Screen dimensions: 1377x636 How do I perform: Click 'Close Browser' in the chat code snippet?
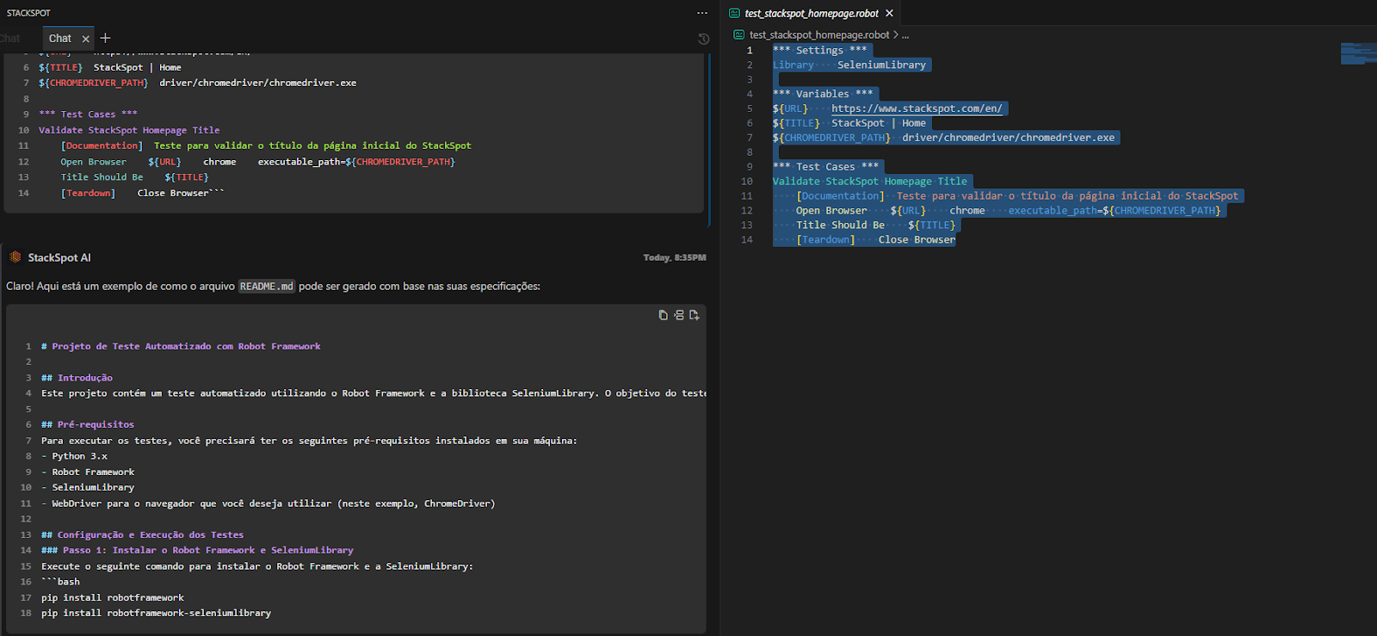(x=172, y=193)
